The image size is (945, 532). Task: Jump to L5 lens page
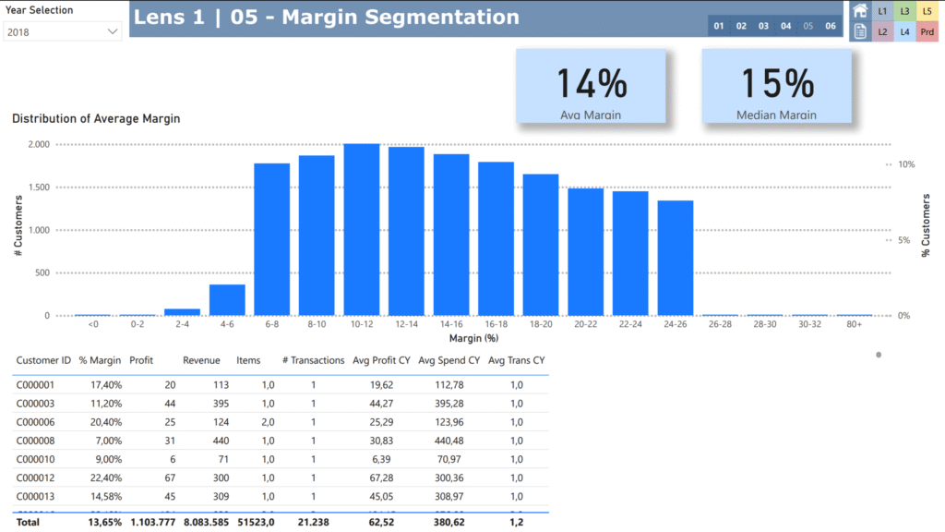click(x=927, y=11)
